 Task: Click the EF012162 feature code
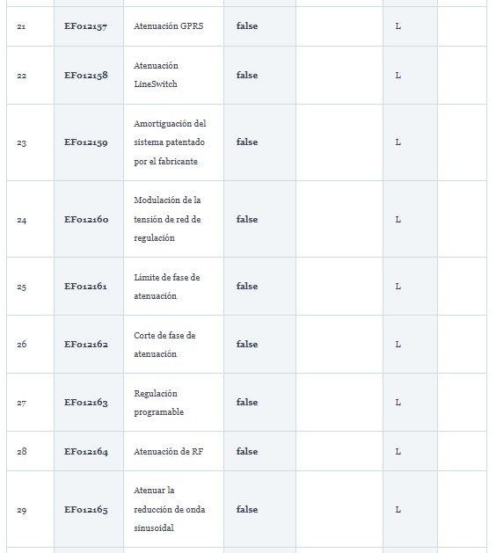pyautogui.click(x=85, y=345)
